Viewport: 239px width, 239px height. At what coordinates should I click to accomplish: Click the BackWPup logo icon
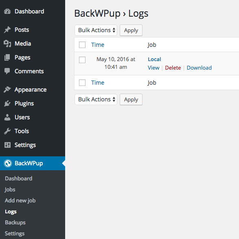click(8, 163)
